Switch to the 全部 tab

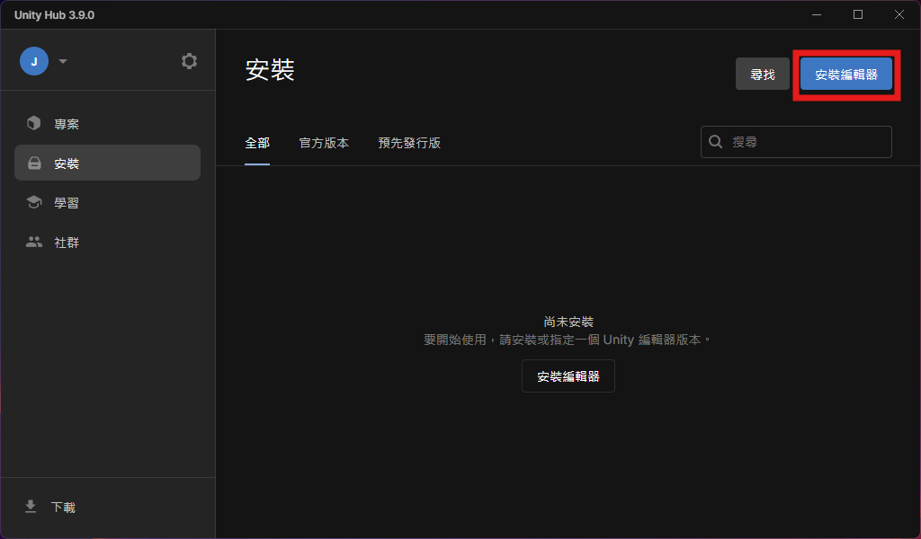coord(257,143)
